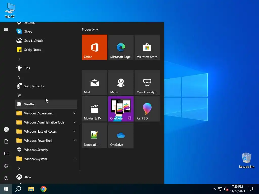
Task: Click the Start button on taskbar
Action: click(x=6, y=189)
